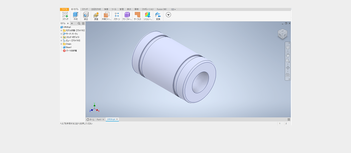Expand the Origin folder node
This screenshot has height=153, width=351.
(x=61, y=44)
